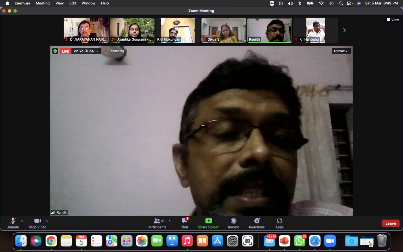The image size is (403, 252).
Task: Open Bluetooth menu bar icon
Action: (300, 3)
